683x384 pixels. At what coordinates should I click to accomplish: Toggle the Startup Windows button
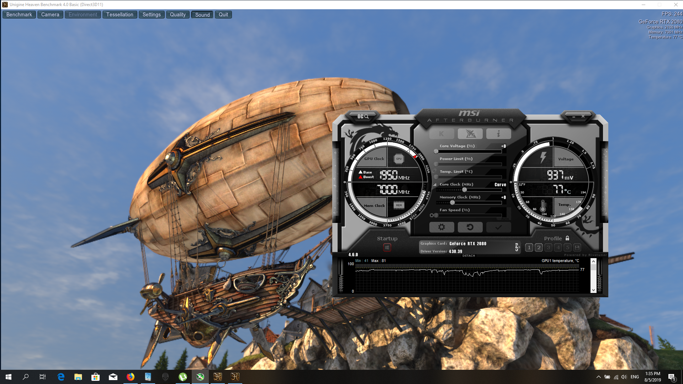(387, 247)
